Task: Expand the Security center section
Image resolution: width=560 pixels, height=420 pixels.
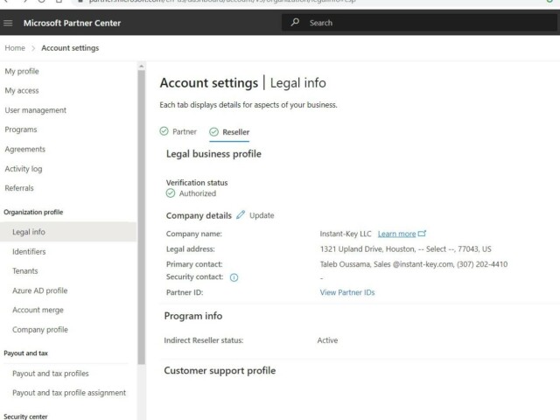Action: pyautogui.click(x=25, y=416)
